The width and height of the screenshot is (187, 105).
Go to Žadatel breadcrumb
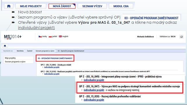click(x=30, y=51)
